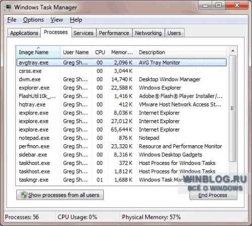
Task: Sort by CPU column header
Action: (x=100, y=52)
